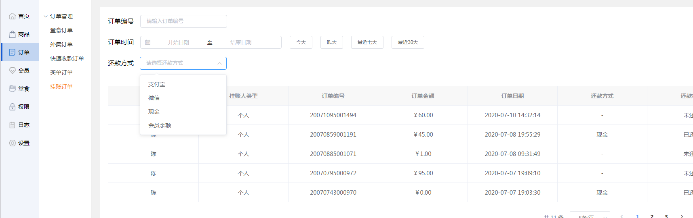693x218 pixels.
Task: Click the 堂食 dine-in icon
Action: tap(13, 89)
